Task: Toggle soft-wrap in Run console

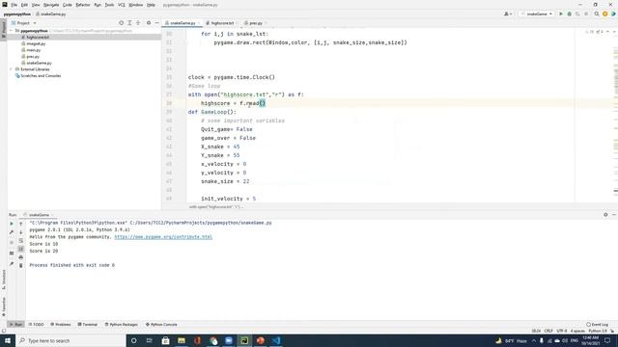Action: [x=21, y=240]
